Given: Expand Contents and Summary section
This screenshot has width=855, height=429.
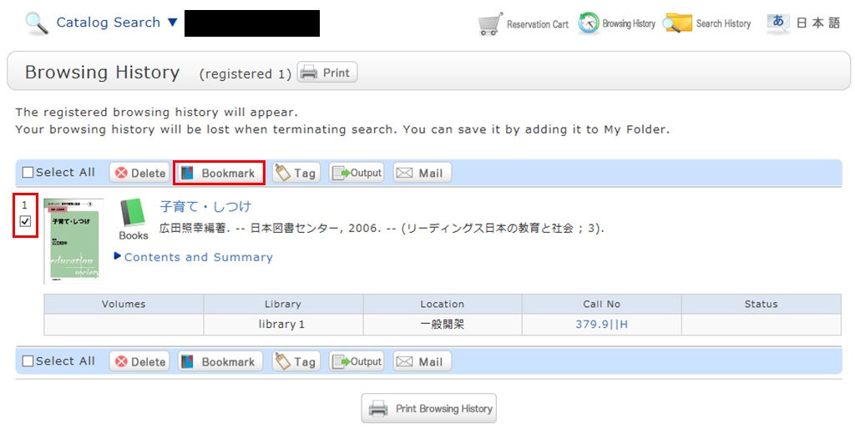Looking at the screenshot, I should coord(198,257).
